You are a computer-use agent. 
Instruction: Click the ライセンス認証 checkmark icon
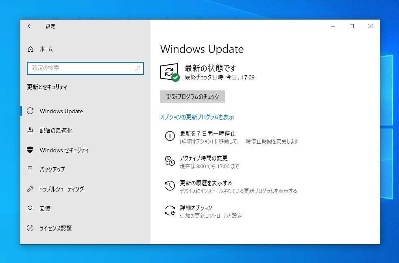tap(30, 228)
